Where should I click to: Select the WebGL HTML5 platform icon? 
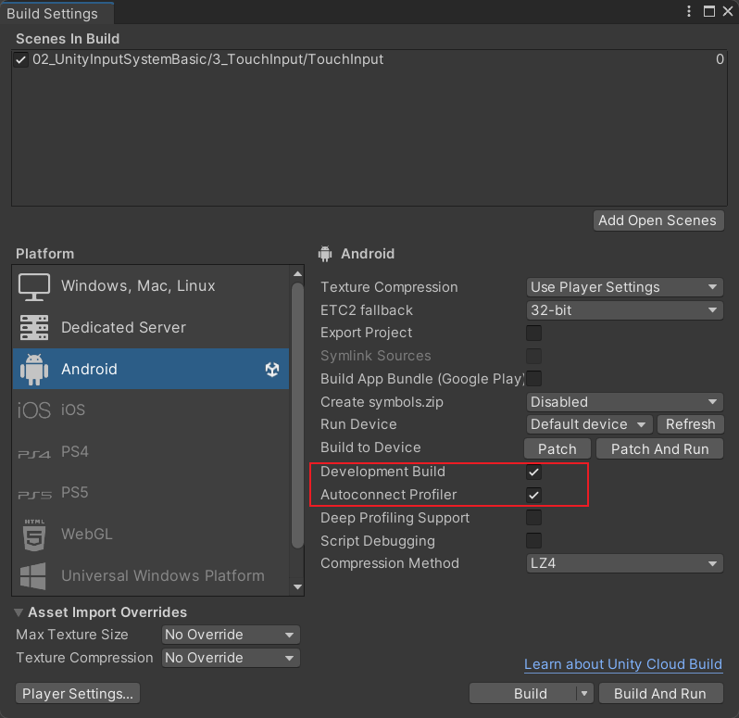34,535
